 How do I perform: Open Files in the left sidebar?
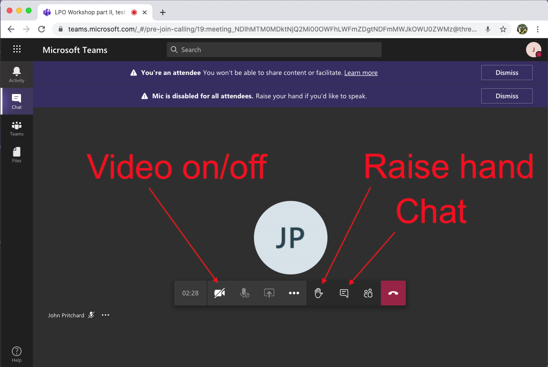click(x=17, y=155)
